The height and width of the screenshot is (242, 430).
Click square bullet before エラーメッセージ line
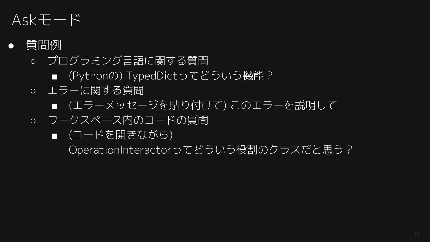click(x=54, y=106)
